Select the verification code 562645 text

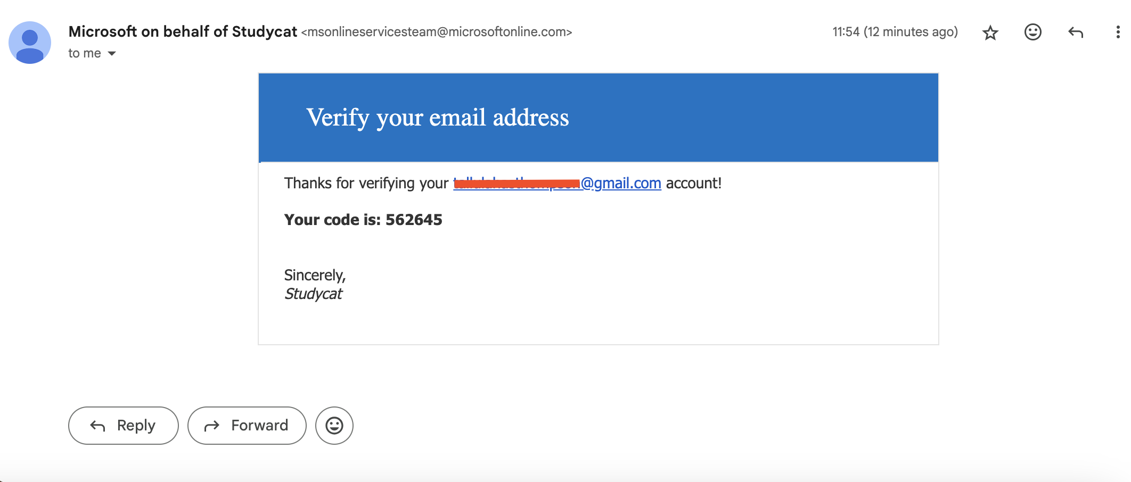pos(414,220)
